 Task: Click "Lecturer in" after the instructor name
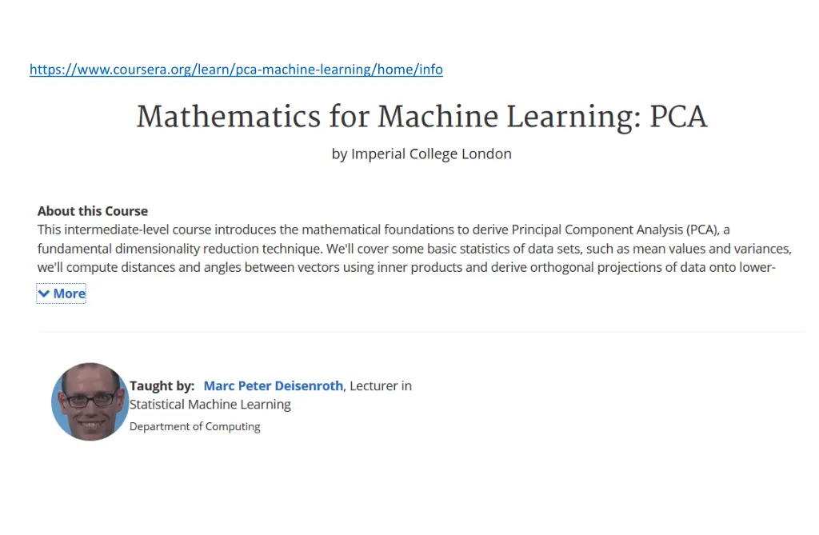coord(381,386)
